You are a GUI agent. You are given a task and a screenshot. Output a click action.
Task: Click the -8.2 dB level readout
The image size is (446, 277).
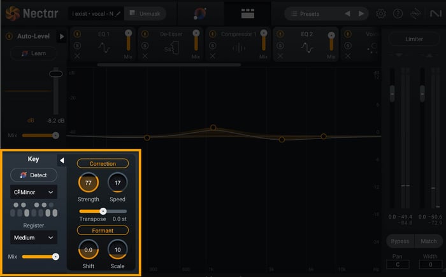(x=55, y=121)
